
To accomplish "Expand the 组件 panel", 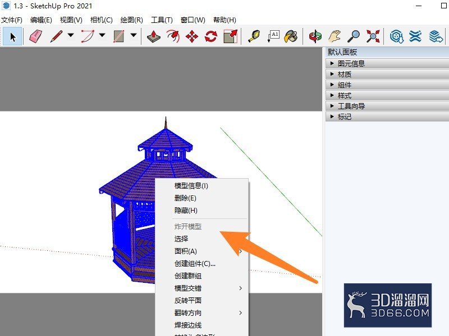I will pyautogui.click(x=387, y=85).
